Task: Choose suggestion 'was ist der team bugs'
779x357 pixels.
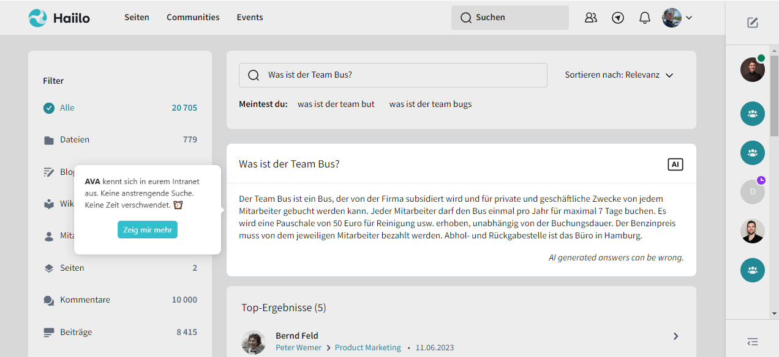Action: [431, 104]
